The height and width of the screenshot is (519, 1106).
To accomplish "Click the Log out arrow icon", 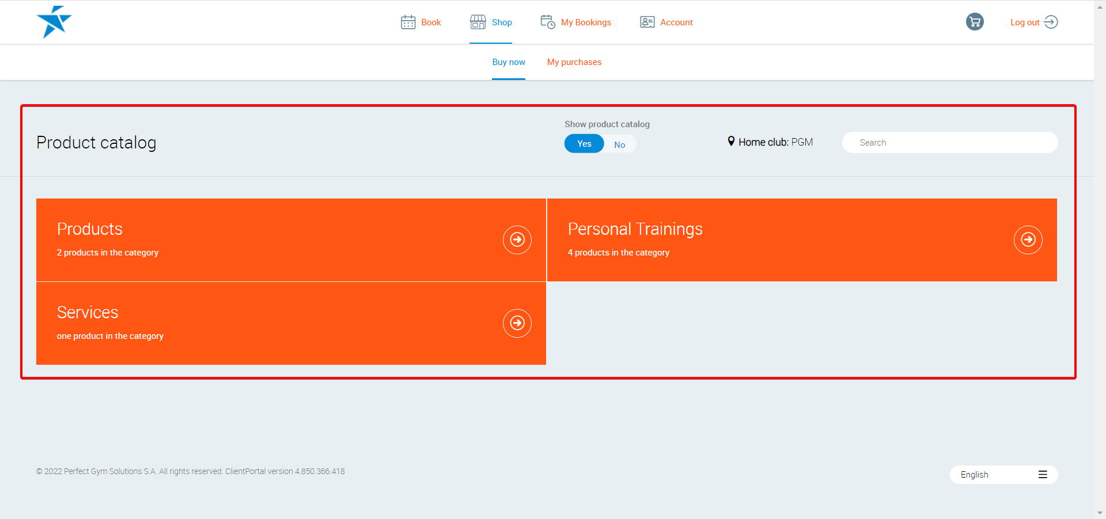I will coord(1051,22).
